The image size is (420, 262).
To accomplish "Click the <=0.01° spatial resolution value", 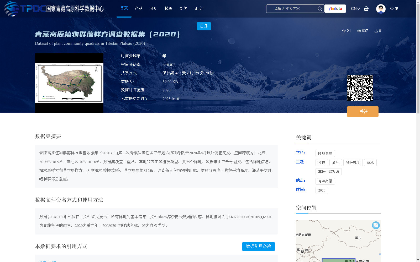I will tap(169, 65).
